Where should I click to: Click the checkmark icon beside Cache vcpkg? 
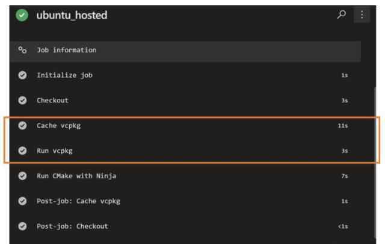[x=22, y=125]
